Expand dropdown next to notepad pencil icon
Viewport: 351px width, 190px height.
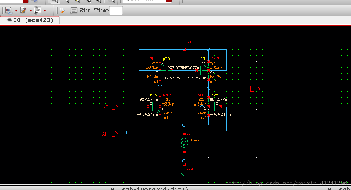pyautogui.click(x=31, y=11)
